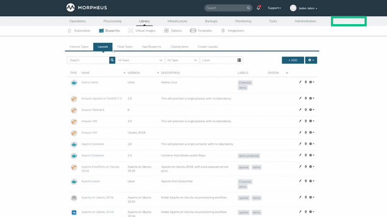Click the search magnifier button beside layouts Search

(112, 60)
